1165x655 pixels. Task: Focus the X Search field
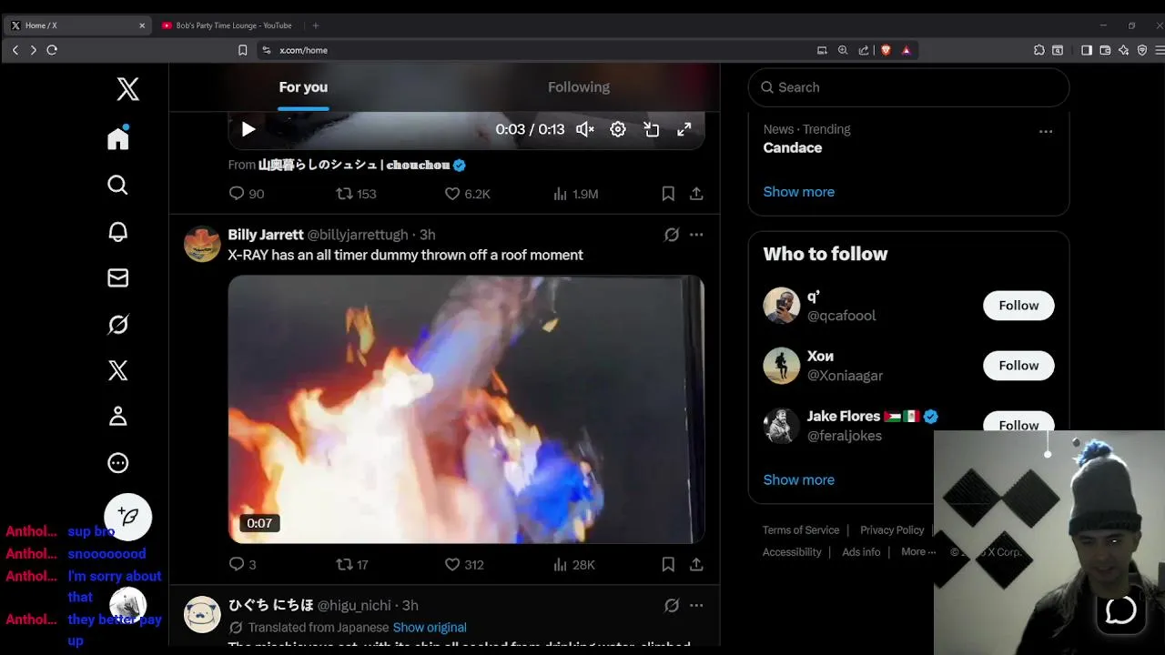coord(908,87)
